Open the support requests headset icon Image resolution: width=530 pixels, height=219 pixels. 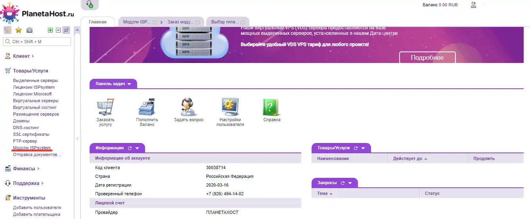point(90,4)
